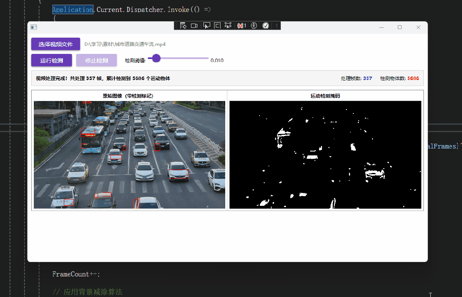Click the 检测阈值 label
Image resolution: width=462 pixels, height=297 pixels.
tap(135, 60)
